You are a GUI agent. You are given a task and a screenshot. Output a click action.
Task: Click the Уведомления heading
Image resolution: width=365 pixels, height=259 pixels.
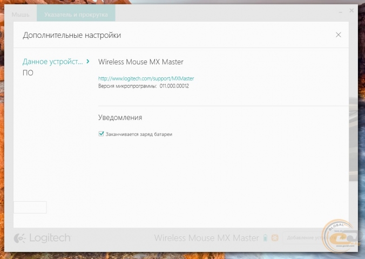click(120, 117)
